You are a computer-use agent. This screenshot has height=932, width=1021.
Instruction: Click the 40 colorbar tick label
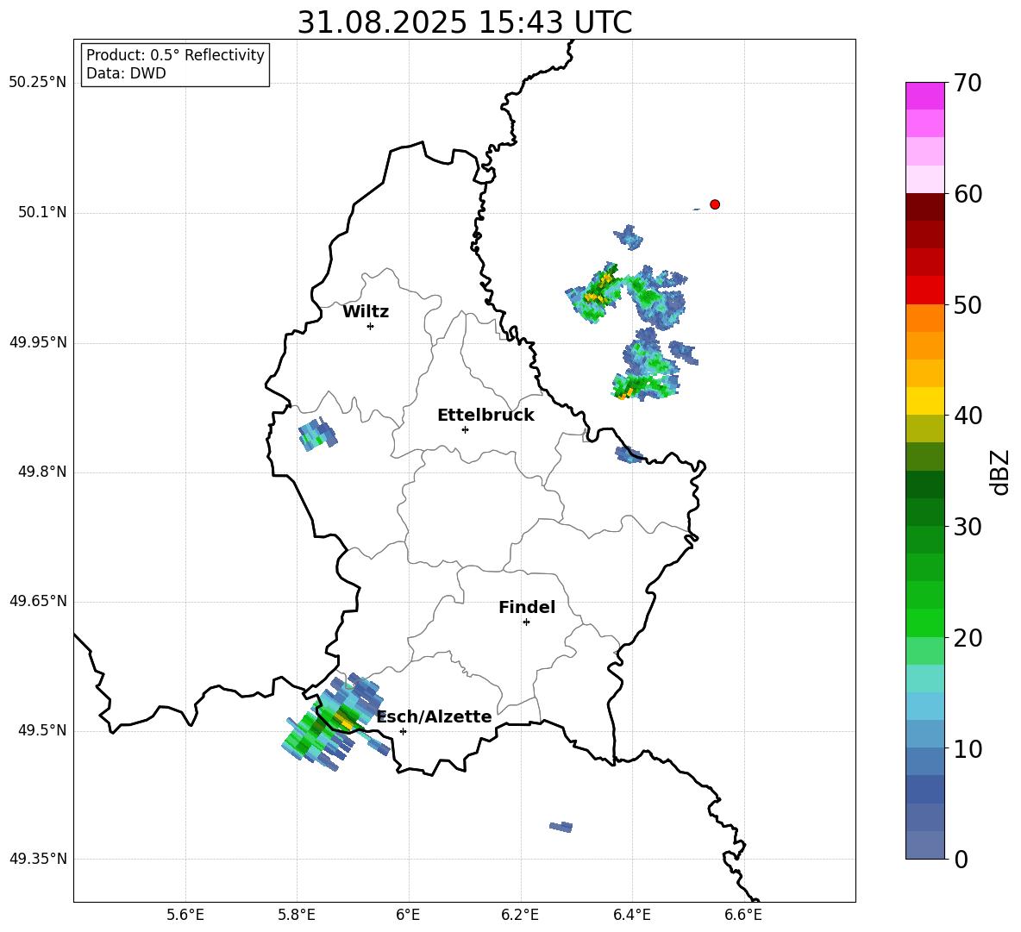[968, 416]
